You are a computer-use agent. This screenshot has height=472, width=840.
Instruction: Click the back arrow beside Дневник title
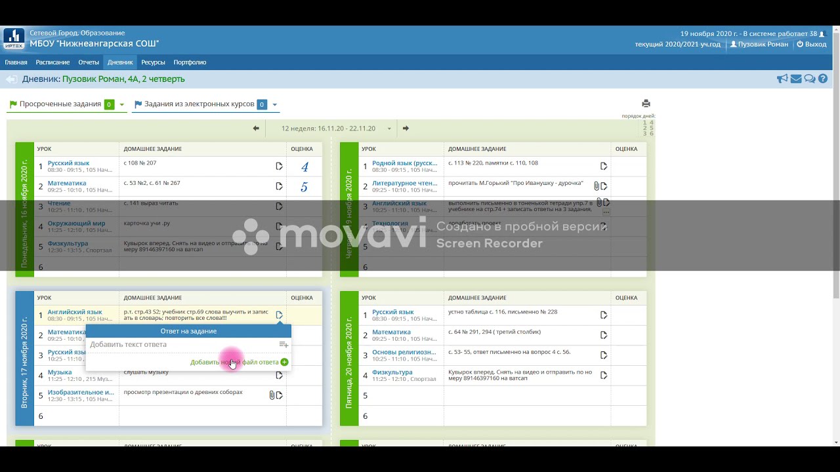point(11,79)
